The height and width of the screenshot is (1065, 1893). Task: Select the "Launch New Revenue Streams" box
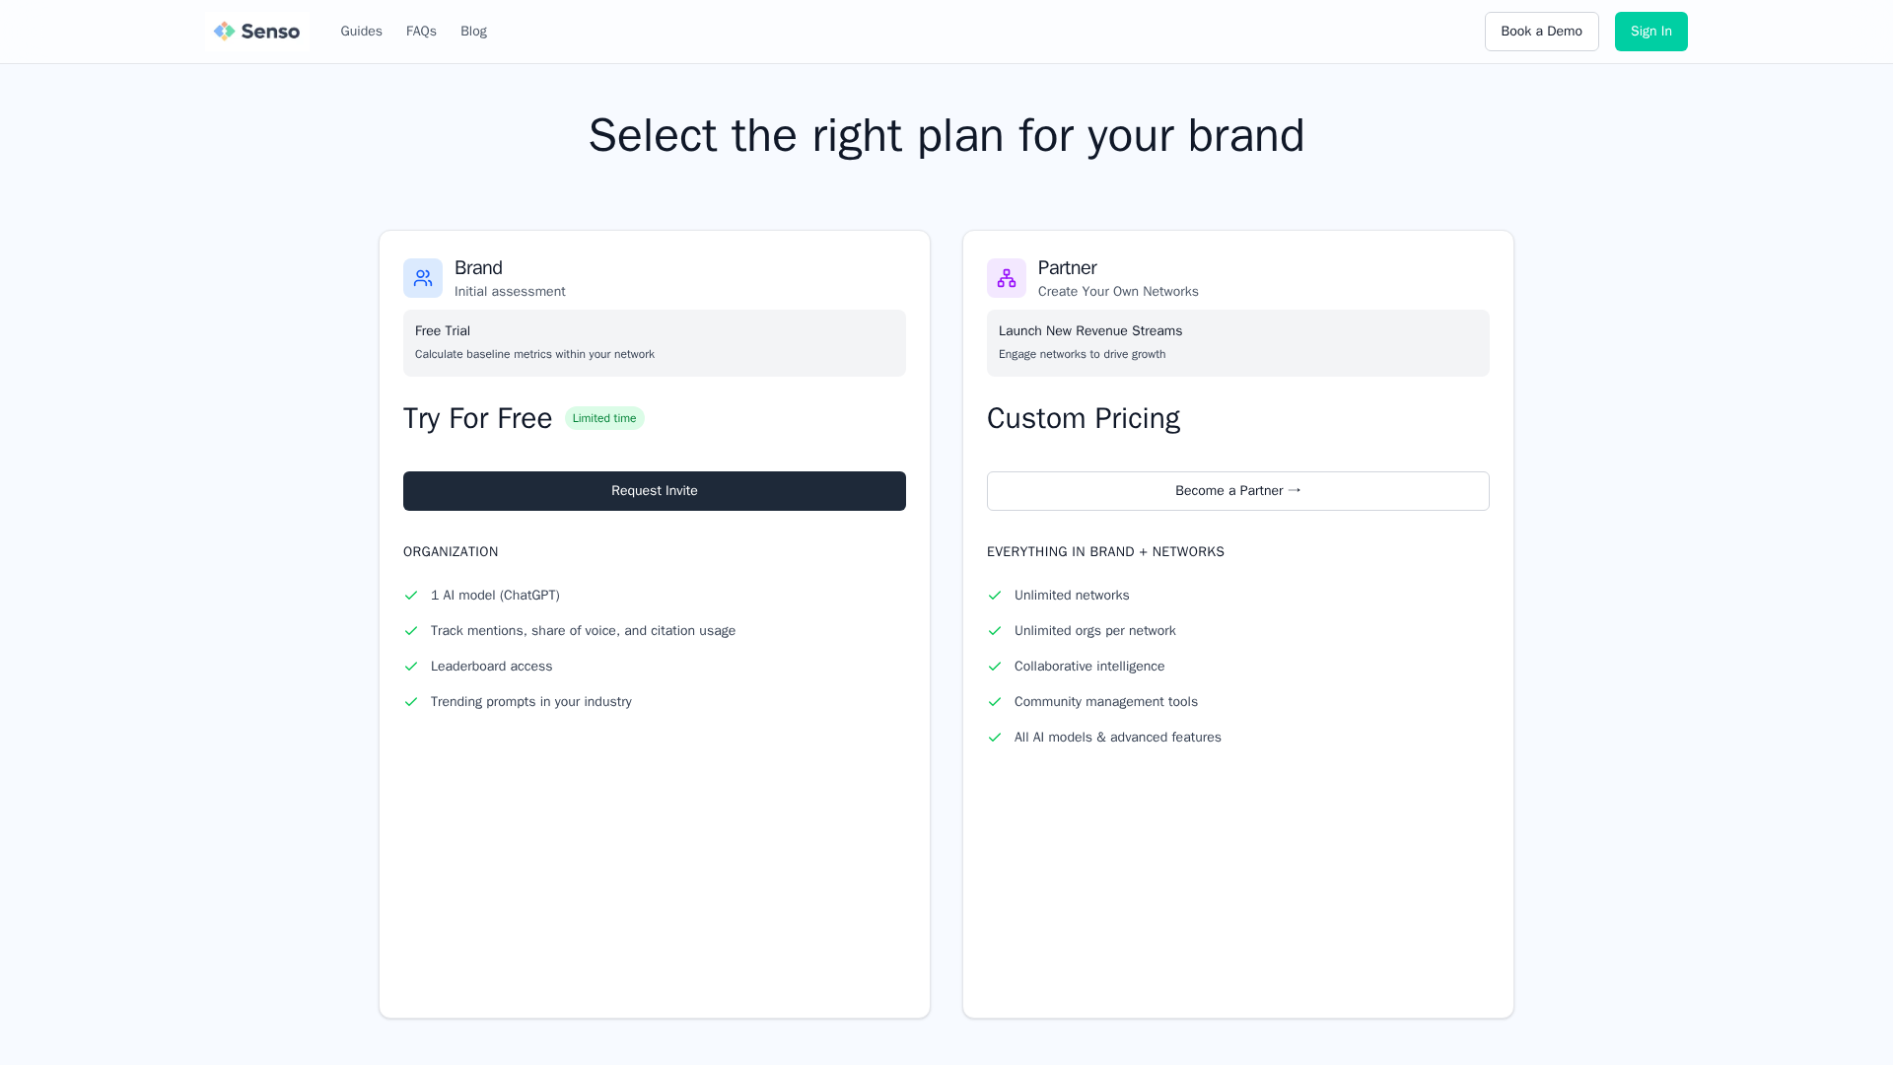(1237, 342)
